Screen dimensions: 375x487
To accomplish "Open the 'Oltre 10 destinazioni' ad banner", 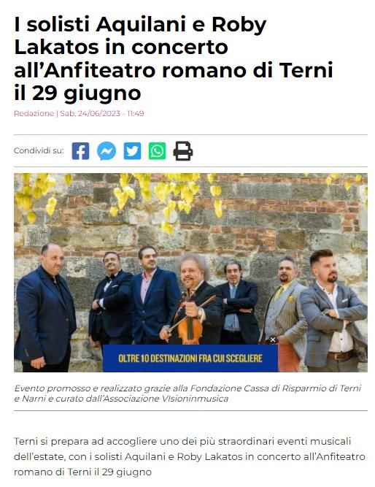I will [190, 358].
